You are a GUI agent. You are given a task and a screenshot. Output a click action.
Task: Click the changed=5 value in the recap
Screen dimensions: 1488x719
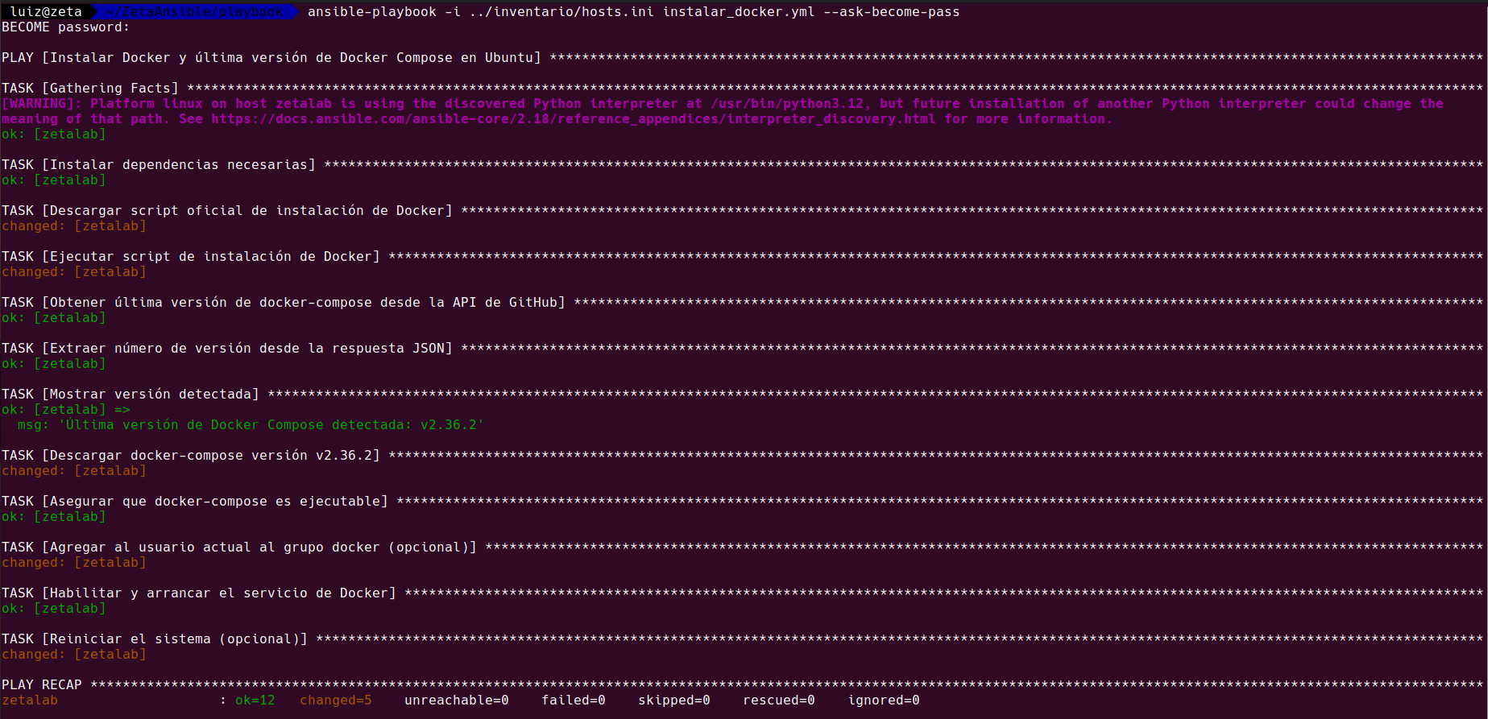[335, 700]
